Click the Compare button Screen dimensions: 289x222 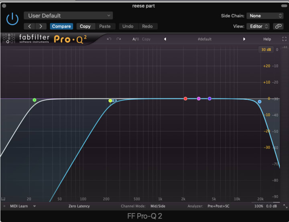pos(61,26)
